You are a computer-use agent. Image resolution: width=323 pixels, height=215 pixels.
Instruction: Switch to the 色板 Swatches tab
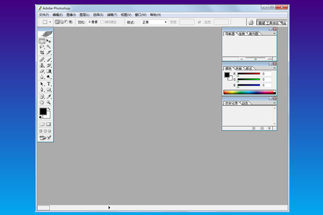pyautogui.click(x=239, y=69)
